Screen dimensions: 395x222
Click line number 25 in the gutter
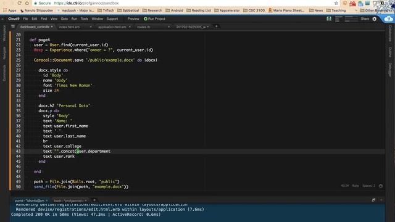click(18, 60)
